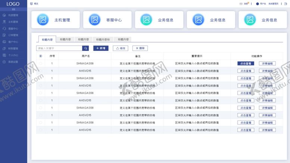290x163 pixels.
Task: Open 客户中心 sidebar icon
Action: click(x=4, y=42)
